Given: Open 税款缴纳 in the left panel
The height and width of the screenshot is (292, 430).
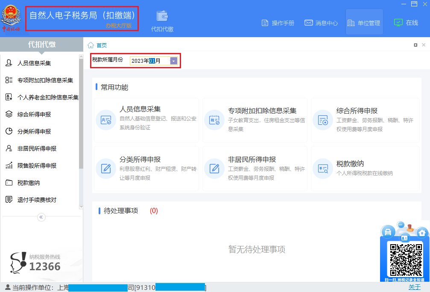Looking at the screenshot, I should tap(31, 182).
